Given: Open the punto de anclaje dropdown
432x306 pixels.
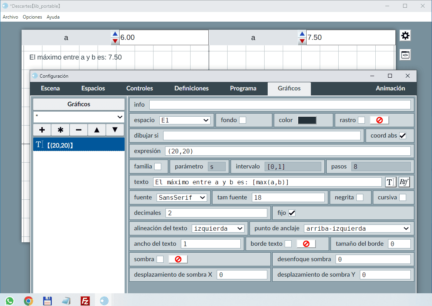Looking at the screenshot, I should [357, 228].
